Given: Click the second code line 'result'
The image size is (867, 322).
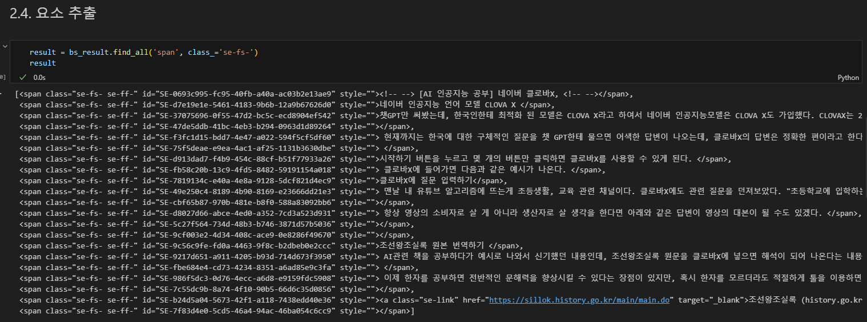Looking at the screenshot, I should click(43, 63).
